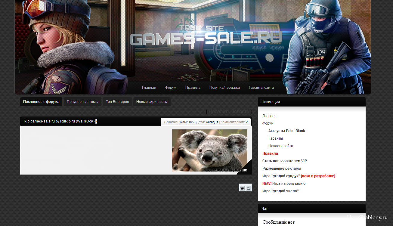Open author WaRrOcK profile link in post header
Viewport: 393px width, 226px height.
187,122
